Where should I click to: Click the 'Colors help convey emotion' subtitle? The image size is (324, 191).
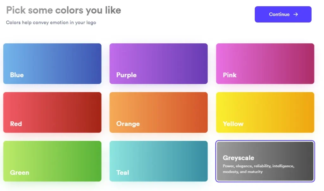point(51,22)
